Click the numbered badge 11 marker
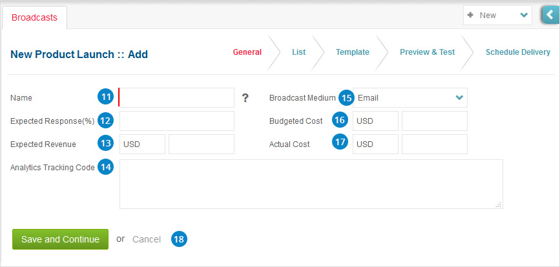 click(105, 97)
